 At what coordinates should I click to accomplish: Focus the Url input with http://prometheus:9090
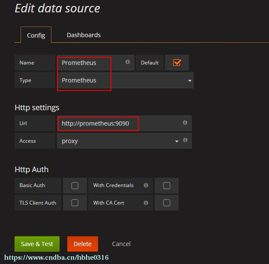[x=124, y=123]
